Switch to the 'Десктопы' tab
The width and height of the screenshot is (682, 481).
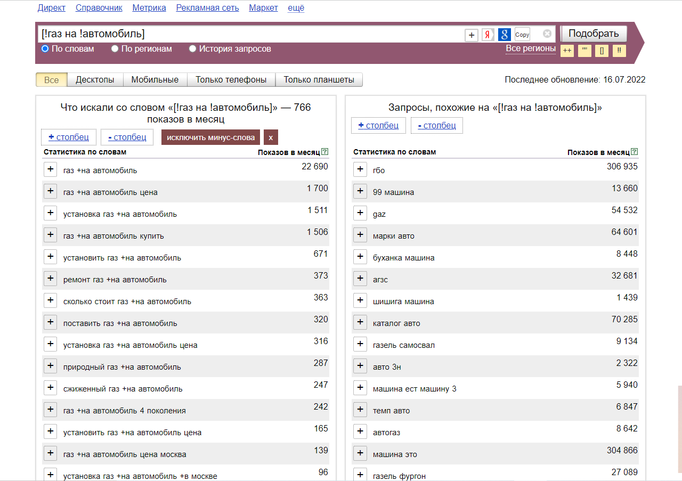click(95, 80)
